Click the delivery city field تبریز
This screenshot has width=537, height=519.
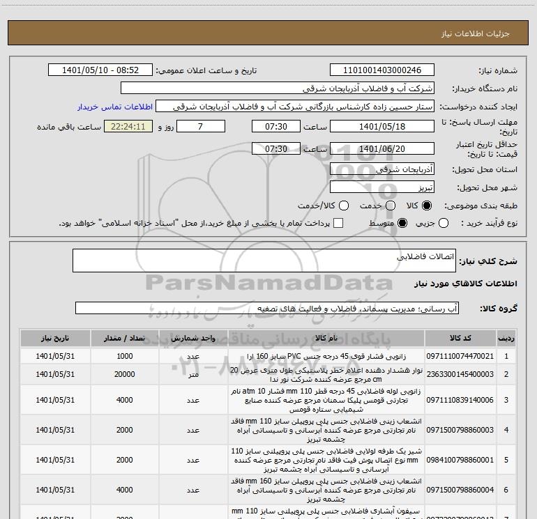coord(382,187)
